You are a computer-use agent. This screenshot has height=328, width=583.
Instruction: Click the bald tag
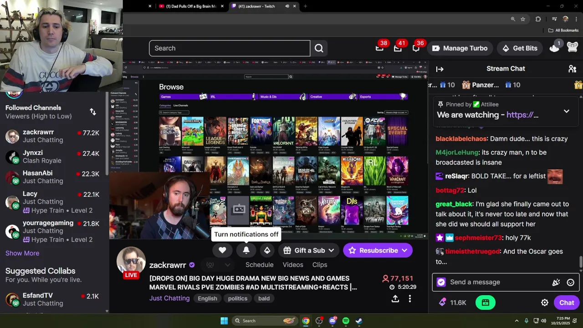[x=264, y=298]
